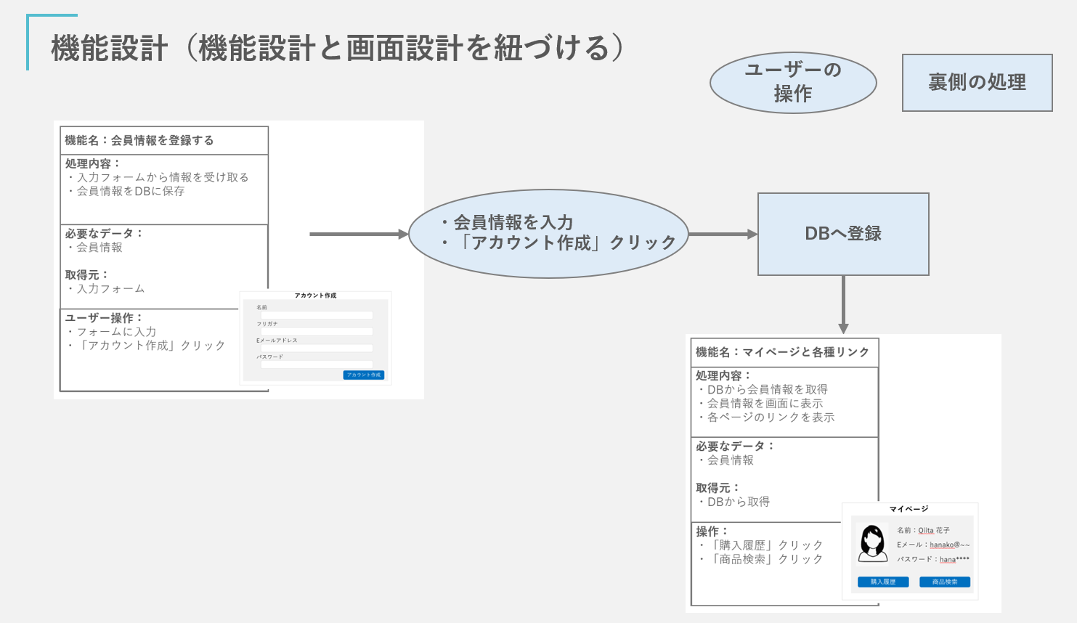The height and width of the screenshot is (623, 1077).
Task: Select the 機能名：会員情報を登録する header cell
Action: point(164,140)
